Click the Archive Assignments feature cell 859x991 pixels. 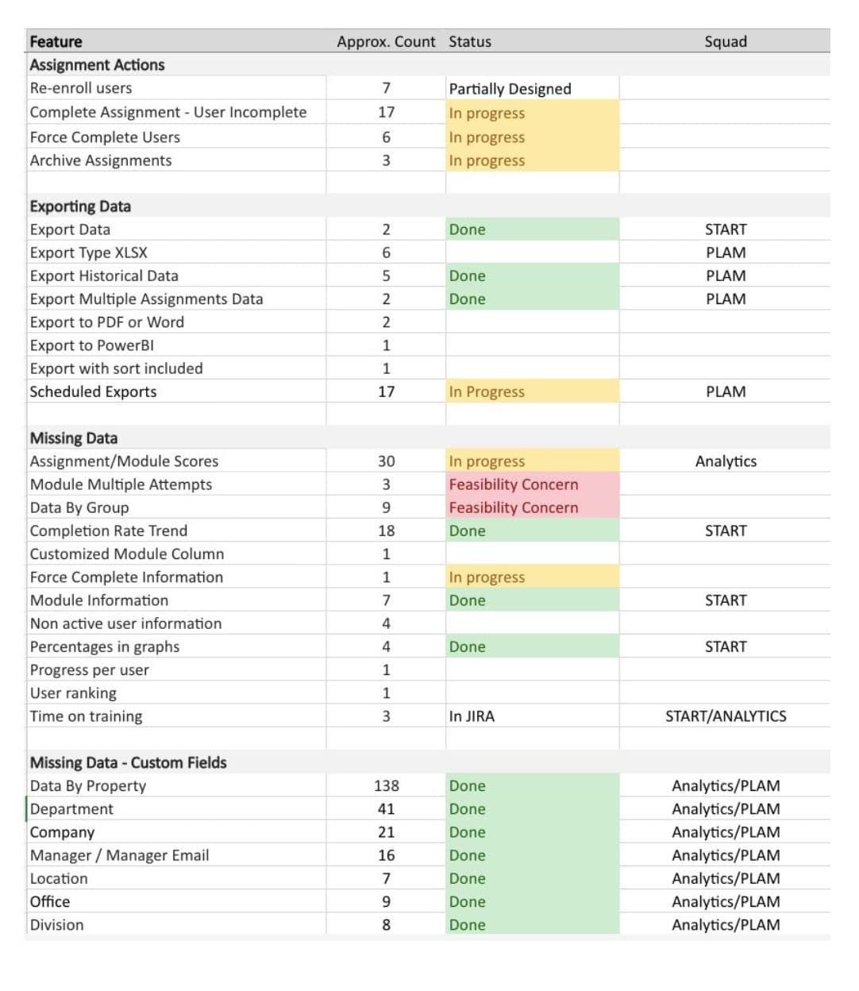click(176, 160)
